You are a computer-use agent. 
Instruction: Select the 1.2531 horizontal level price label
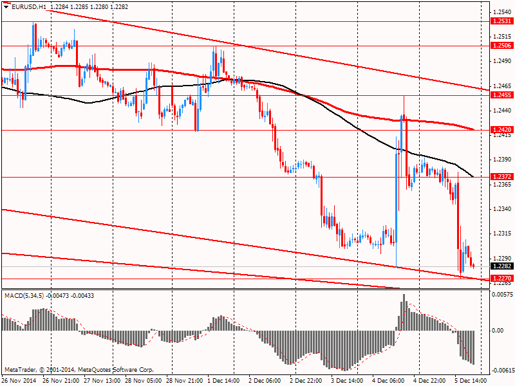pyautogui.click(x=502, y=21)
